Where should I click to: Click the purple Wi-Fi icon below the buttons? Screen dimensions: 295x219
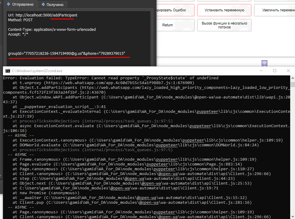click(264, 63)
